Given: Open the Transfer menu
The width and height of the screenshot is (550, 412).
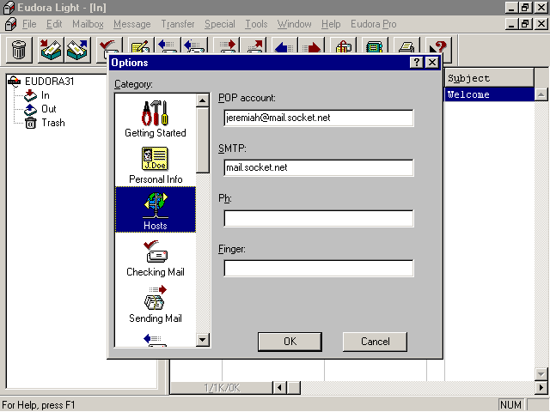Looking at the screenshot, I should (x=178, y=24).
